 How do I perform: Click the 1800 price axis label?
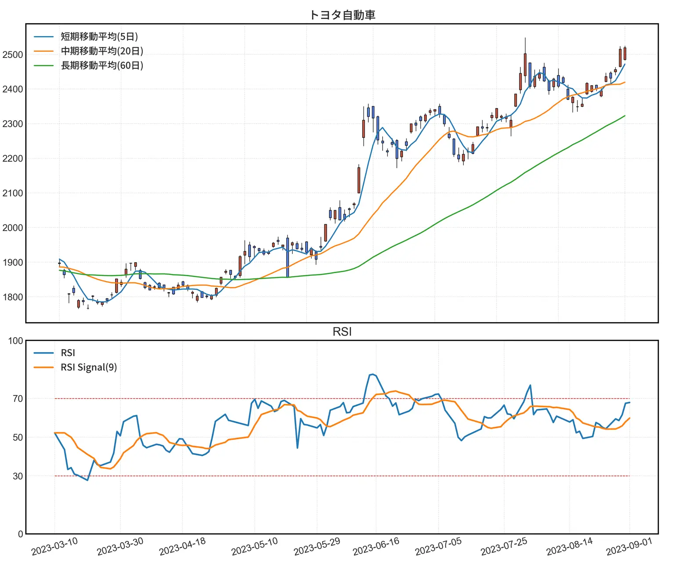(12, 297)
